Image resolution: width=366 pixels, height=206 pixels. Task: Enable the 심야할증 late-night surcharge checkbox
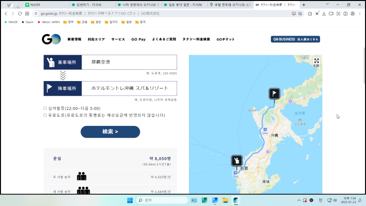[x=45, y=108]
